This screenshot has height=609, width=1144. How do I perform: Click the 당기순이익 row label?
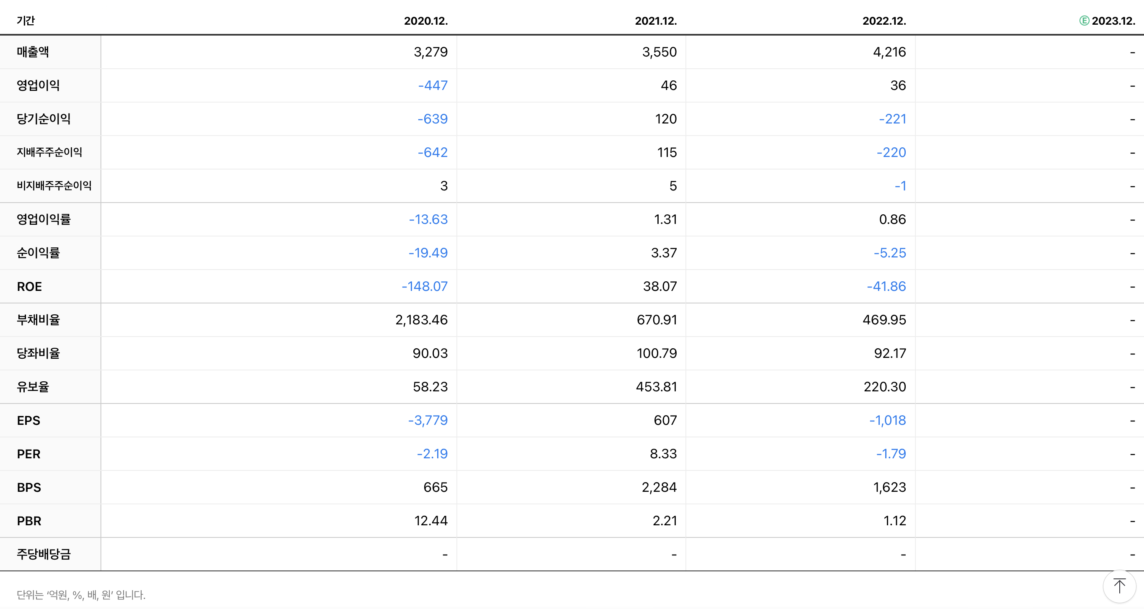click(44, 119)
